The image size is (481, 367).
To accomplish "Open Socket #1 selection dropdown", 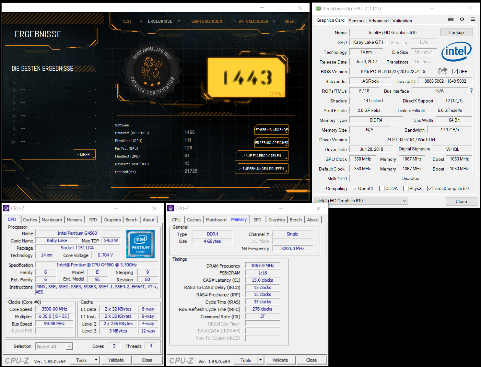I will [54, 346].
